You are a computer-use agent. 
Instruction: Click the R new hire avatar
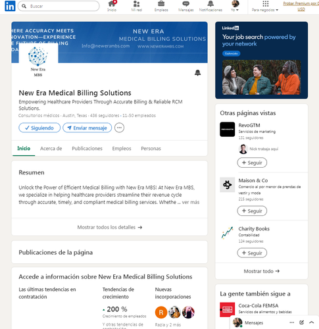pyautogui.click(x=161, y=313)
